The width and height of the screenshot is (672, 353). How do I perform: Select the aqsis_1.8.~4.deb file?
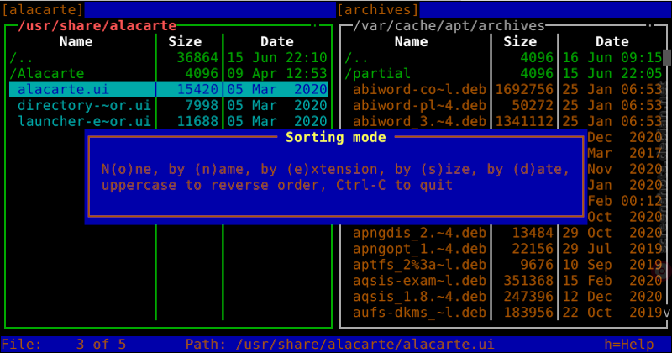[x=419, y=296]
